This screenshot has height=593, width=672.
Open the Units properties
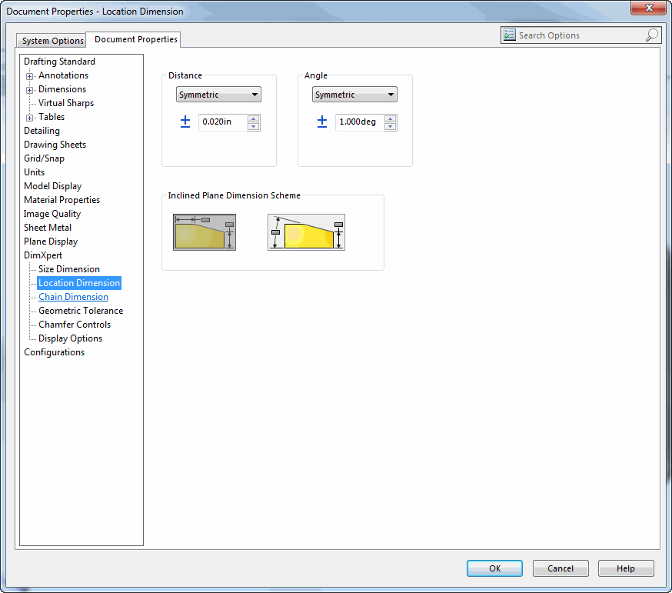coord(35,172)
